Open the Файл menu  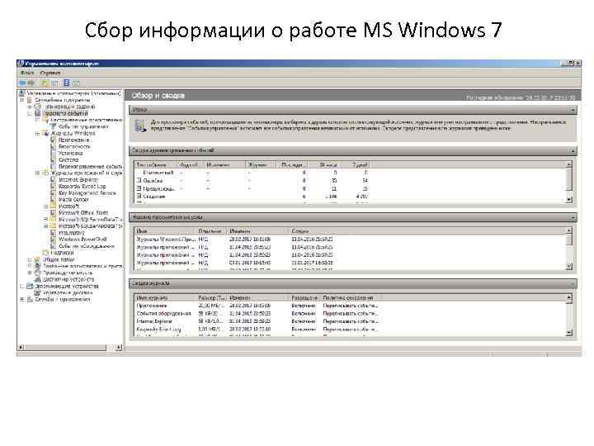[27, 73]
